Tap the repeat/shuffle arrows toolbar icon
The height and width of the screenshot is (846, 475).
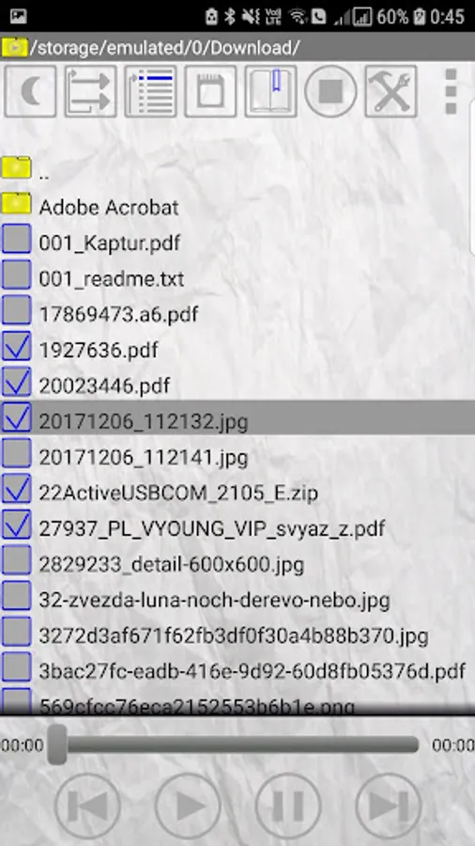click(x=90, y=91)
